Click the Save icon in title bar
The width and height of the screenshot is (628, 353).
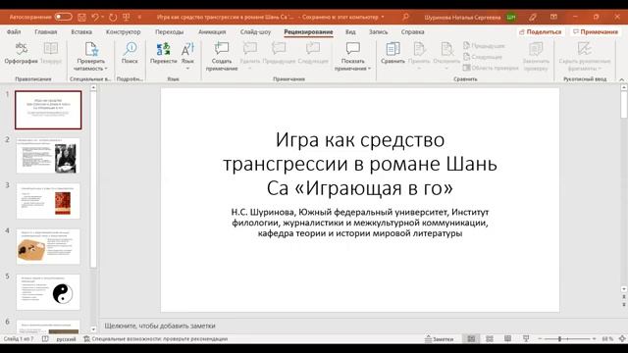coord(81,18)
